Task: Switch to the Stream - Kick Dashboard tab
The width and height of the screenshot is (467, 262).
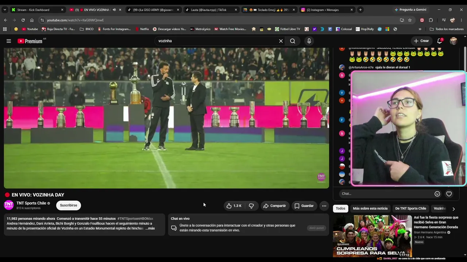Action: (36, 10)
